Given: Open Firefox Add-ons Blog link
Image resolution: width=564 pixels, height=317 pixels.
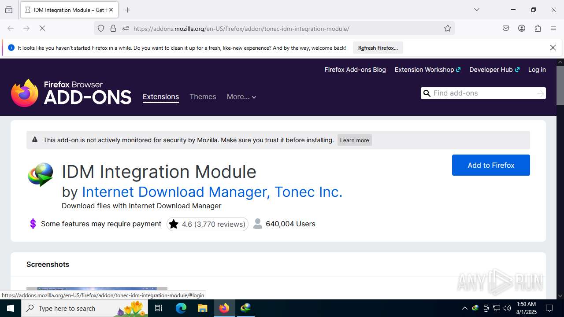Looking at the screenshot, I should click(355, 70).
